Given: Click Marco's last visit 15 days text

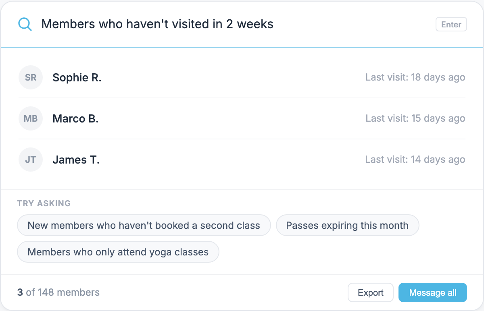Looking at the screenshot, I should (415, 118).
